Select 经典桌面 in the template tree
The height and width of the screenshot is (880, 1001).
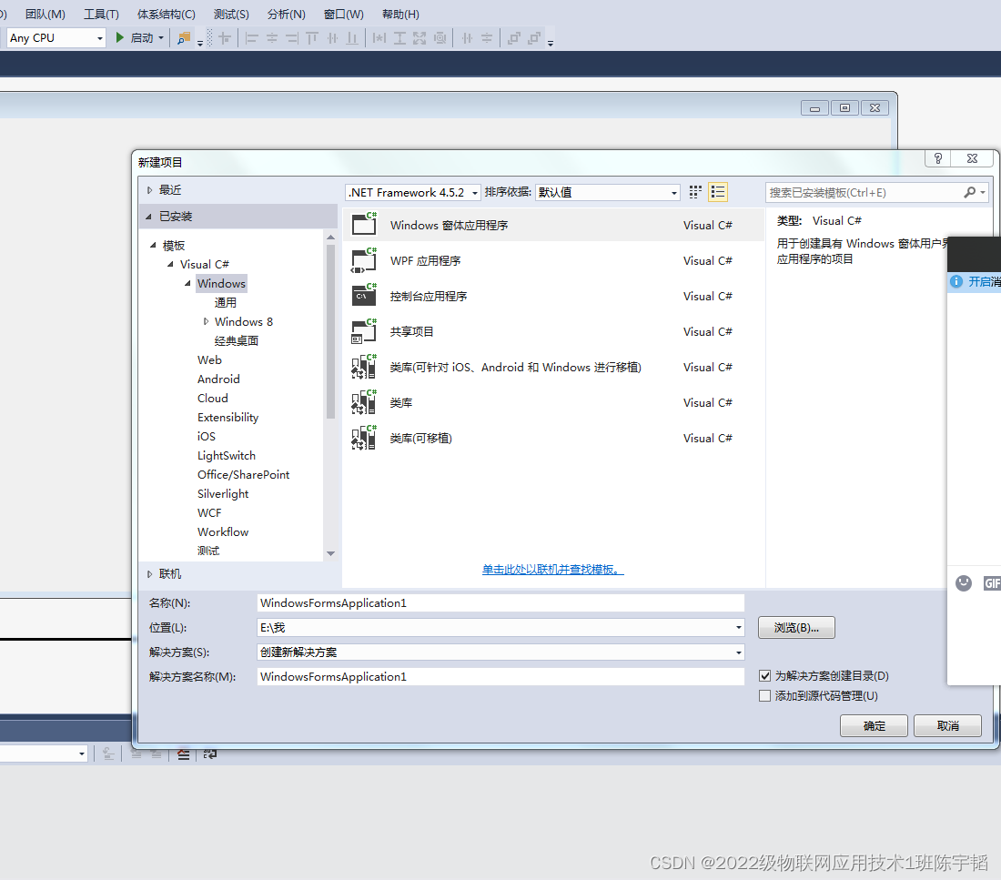[x=237, y=341]
